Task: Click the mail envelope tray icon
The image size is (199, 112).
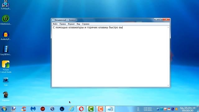Action: (x=169, y=109)
